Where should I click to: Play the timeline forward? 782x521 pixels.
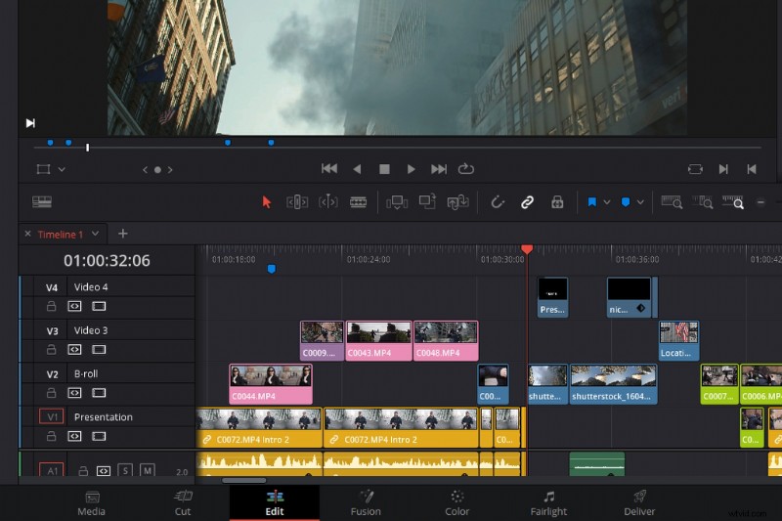[411, 169]
